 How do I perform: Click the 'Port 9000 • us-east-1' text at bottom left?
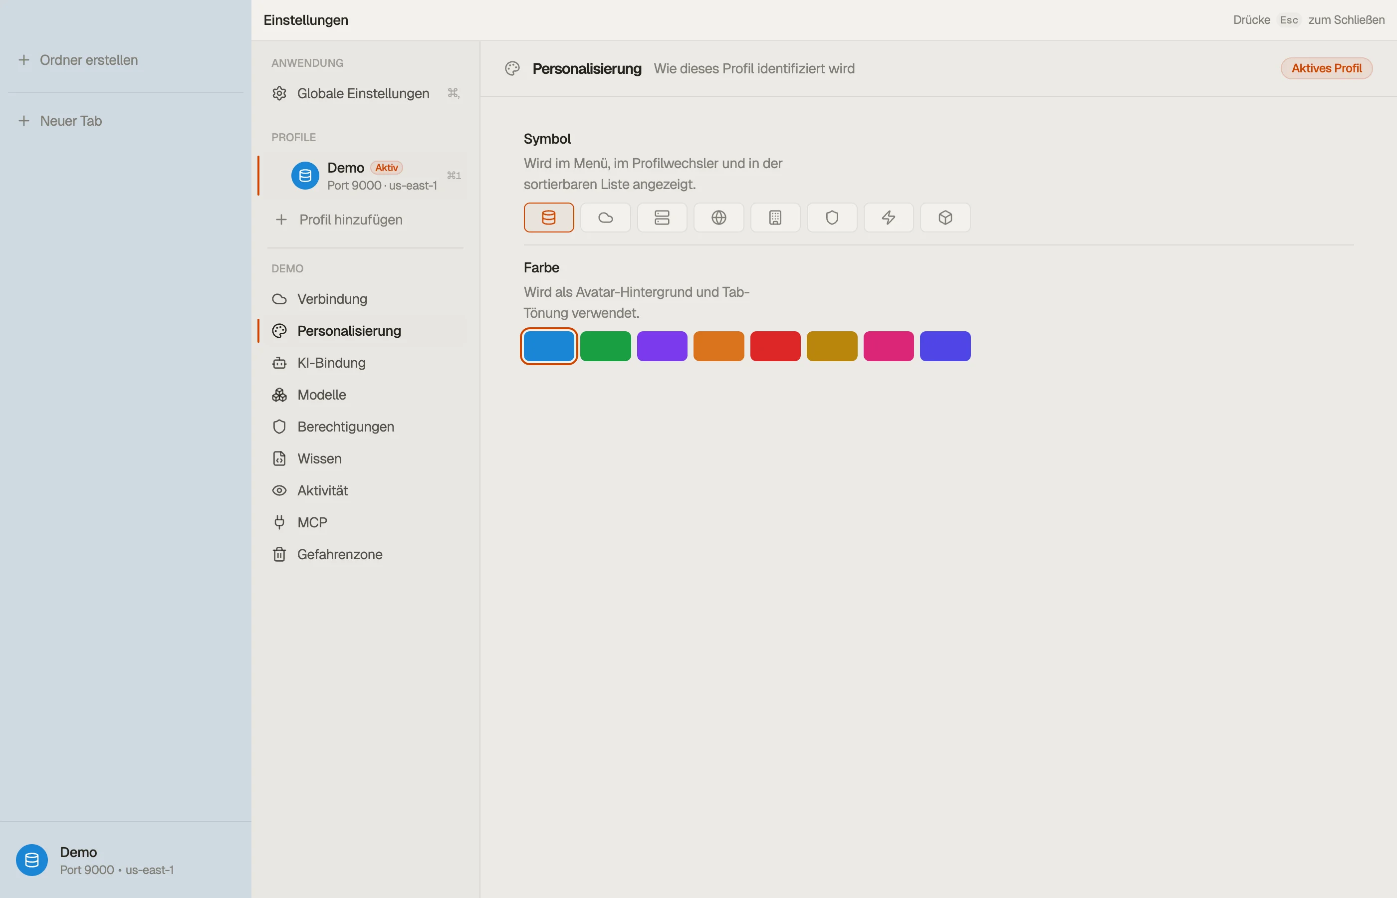pos(117,870)
